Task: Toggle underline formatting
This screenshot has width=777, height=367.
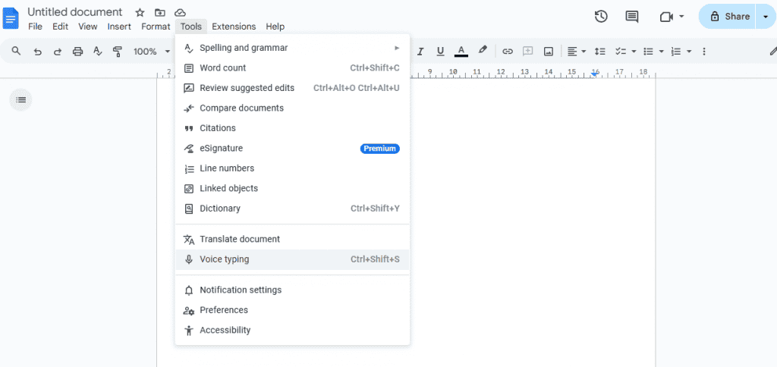Action: [441, 52]
